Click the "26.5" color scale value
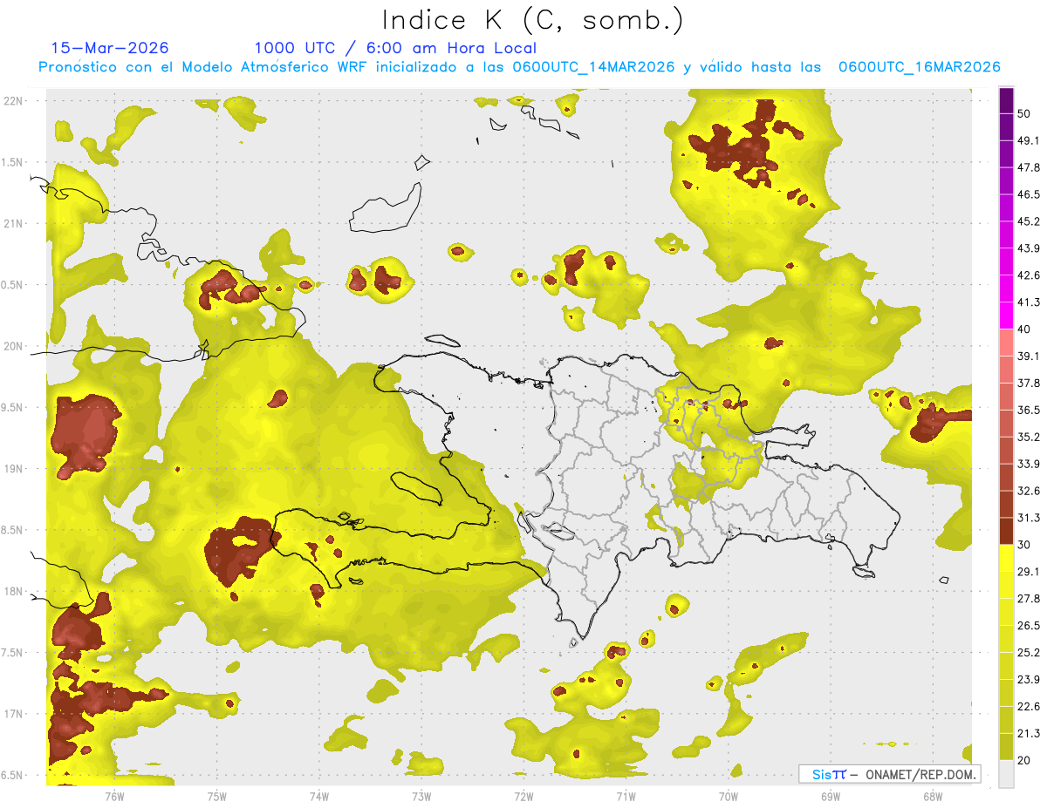The image size is (1047, 808). point(1030,626)
